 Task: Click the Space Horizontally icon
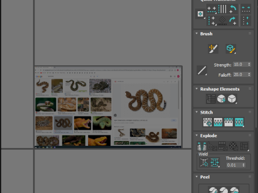(x=246, y=9)
